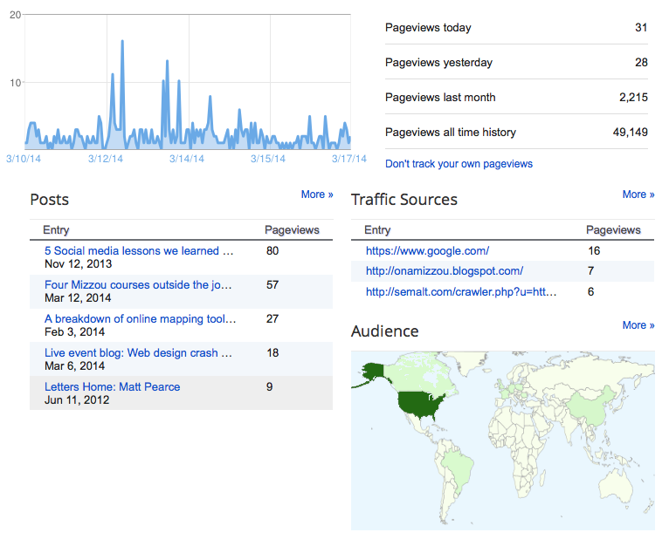This screenshot has width=669, height=546.
Task: View More posts link beside Posts heading
Action: pos(316,195)
